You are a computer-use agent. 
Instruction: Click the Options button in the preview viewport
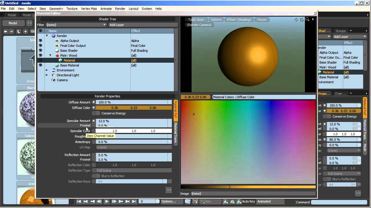pyautogui.click(x=216, y=20)
